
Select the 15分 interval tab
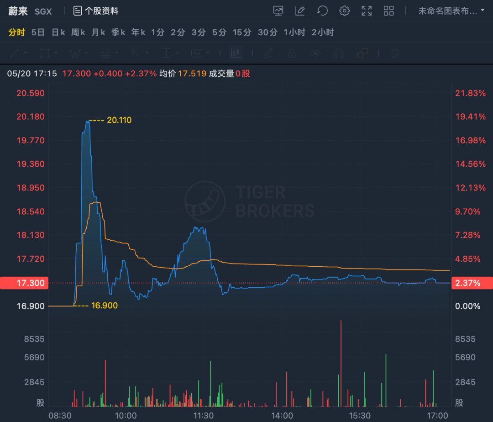point(241,32)
